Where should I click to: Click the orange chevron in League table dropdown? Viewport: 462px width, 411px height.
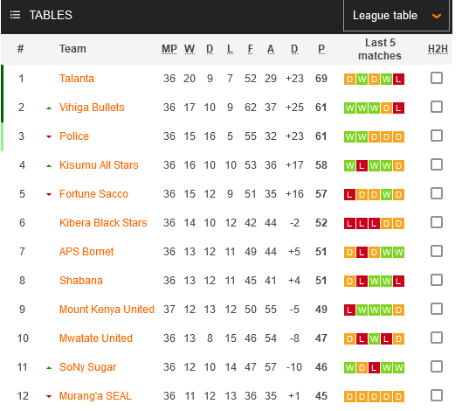[436, 16]
